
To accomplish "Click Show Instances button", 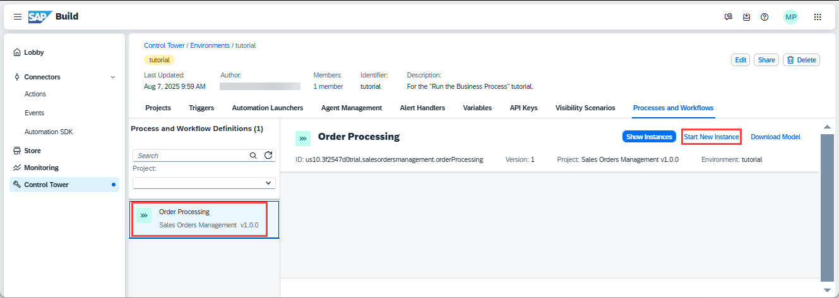I will pos(649,137).
